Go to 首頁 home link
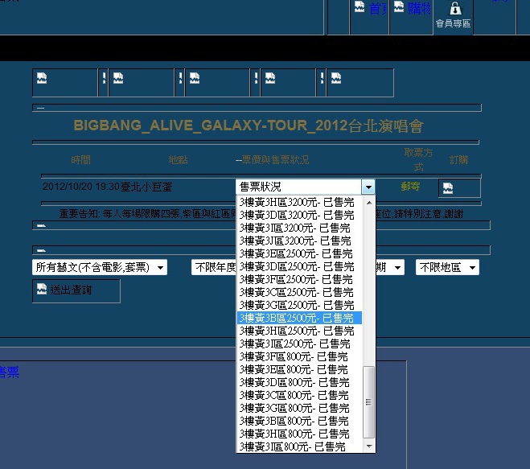Screen dimensions: 530x469 (x=378, y=9)
